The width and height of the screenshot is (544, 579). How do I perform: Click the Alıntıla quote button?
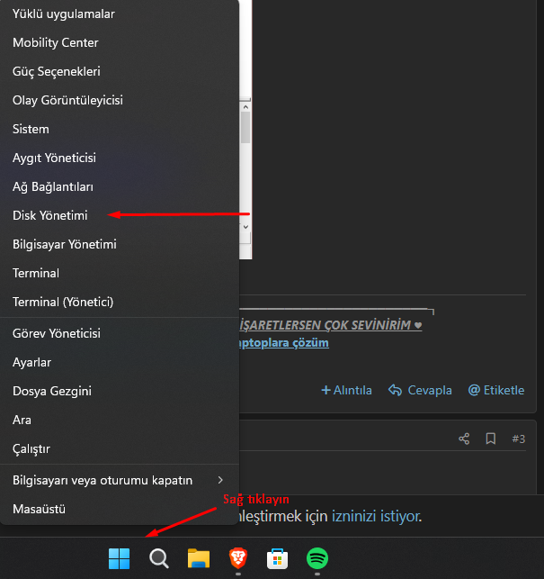pos(346,390)
